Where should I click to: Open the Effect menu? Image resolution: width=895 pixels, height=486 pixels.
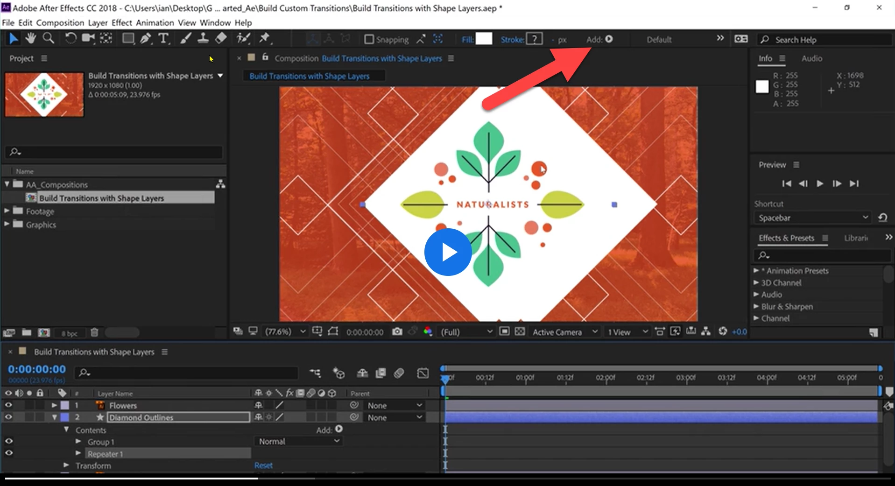pyautogui.click(x=122, y=22)
